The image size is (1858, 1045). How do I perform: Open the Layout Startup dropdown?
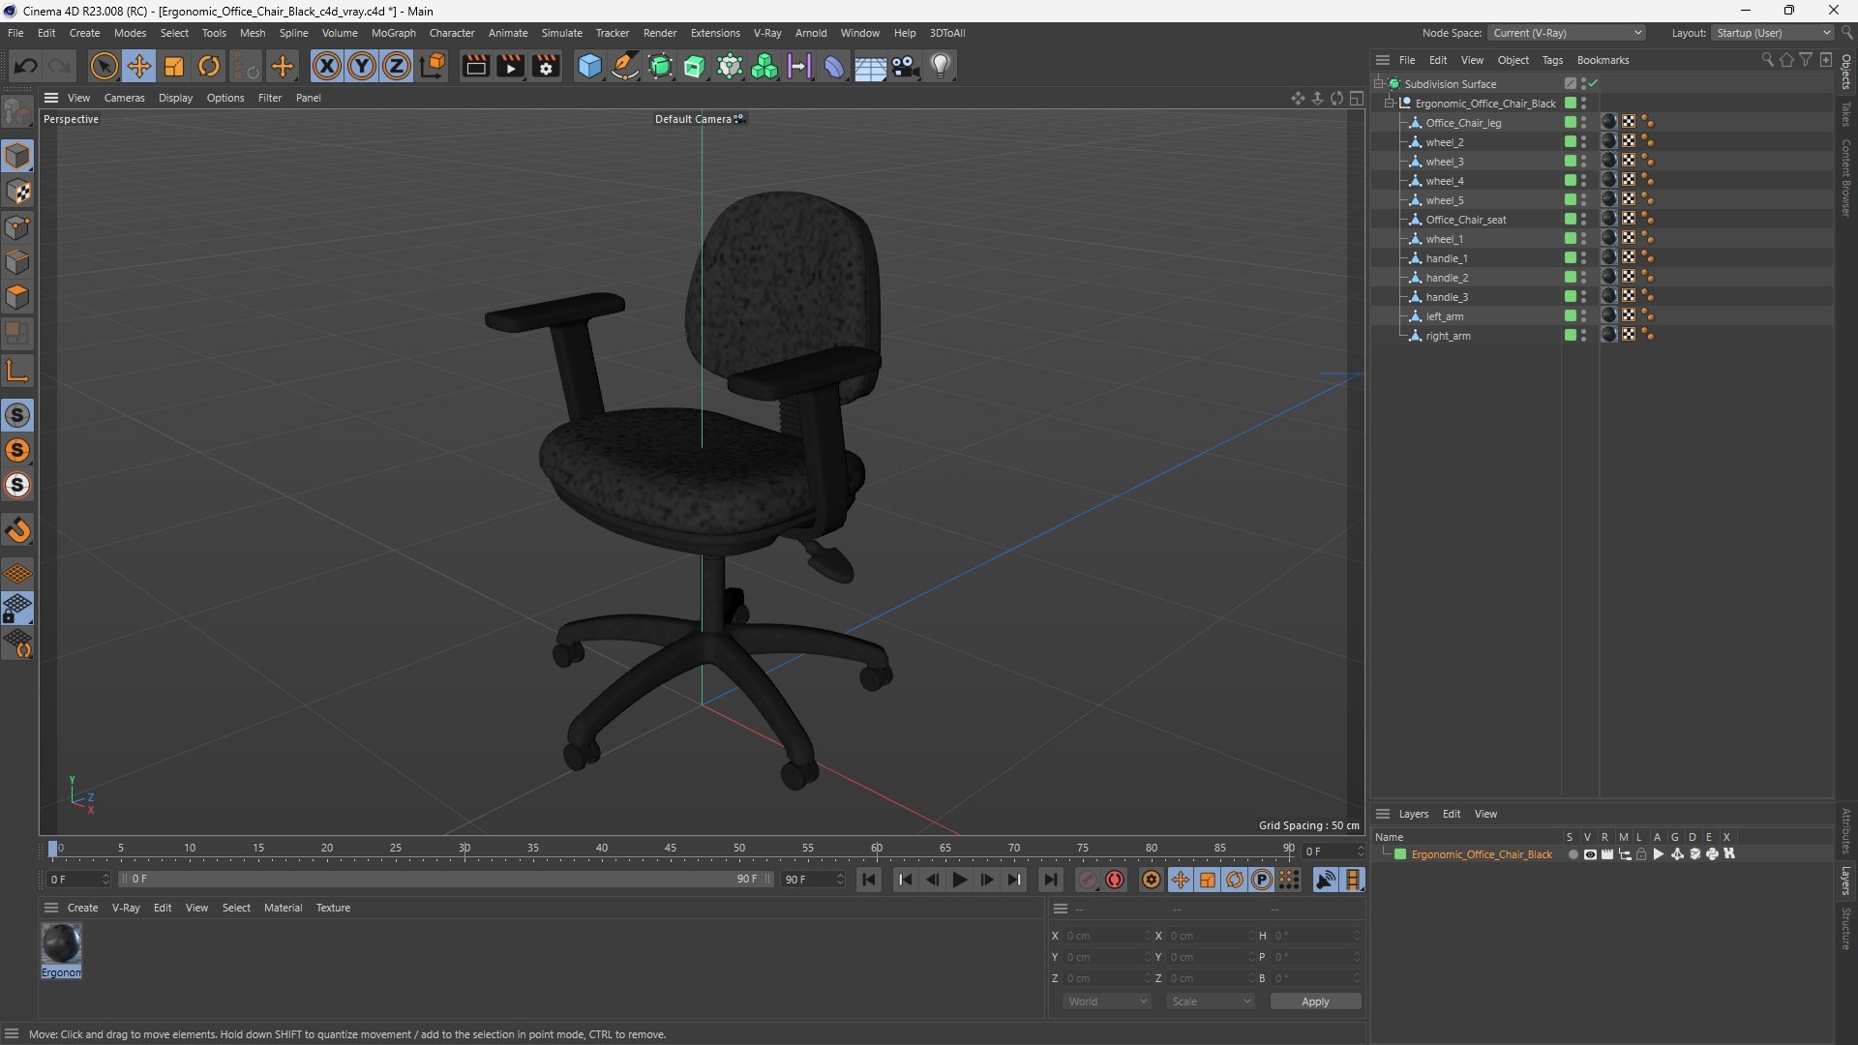tap(1773, 33)
